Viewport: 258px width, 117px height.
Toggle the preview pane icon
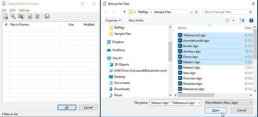[242, 20]
